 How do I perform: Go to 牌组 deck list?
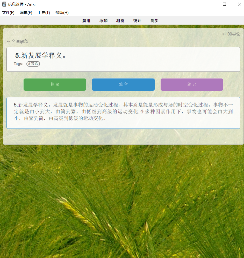[x=86, y=20]
